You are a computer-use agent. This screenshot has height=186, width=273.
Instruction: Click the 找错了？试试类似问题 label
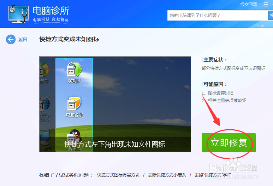[x=66, y=175]
